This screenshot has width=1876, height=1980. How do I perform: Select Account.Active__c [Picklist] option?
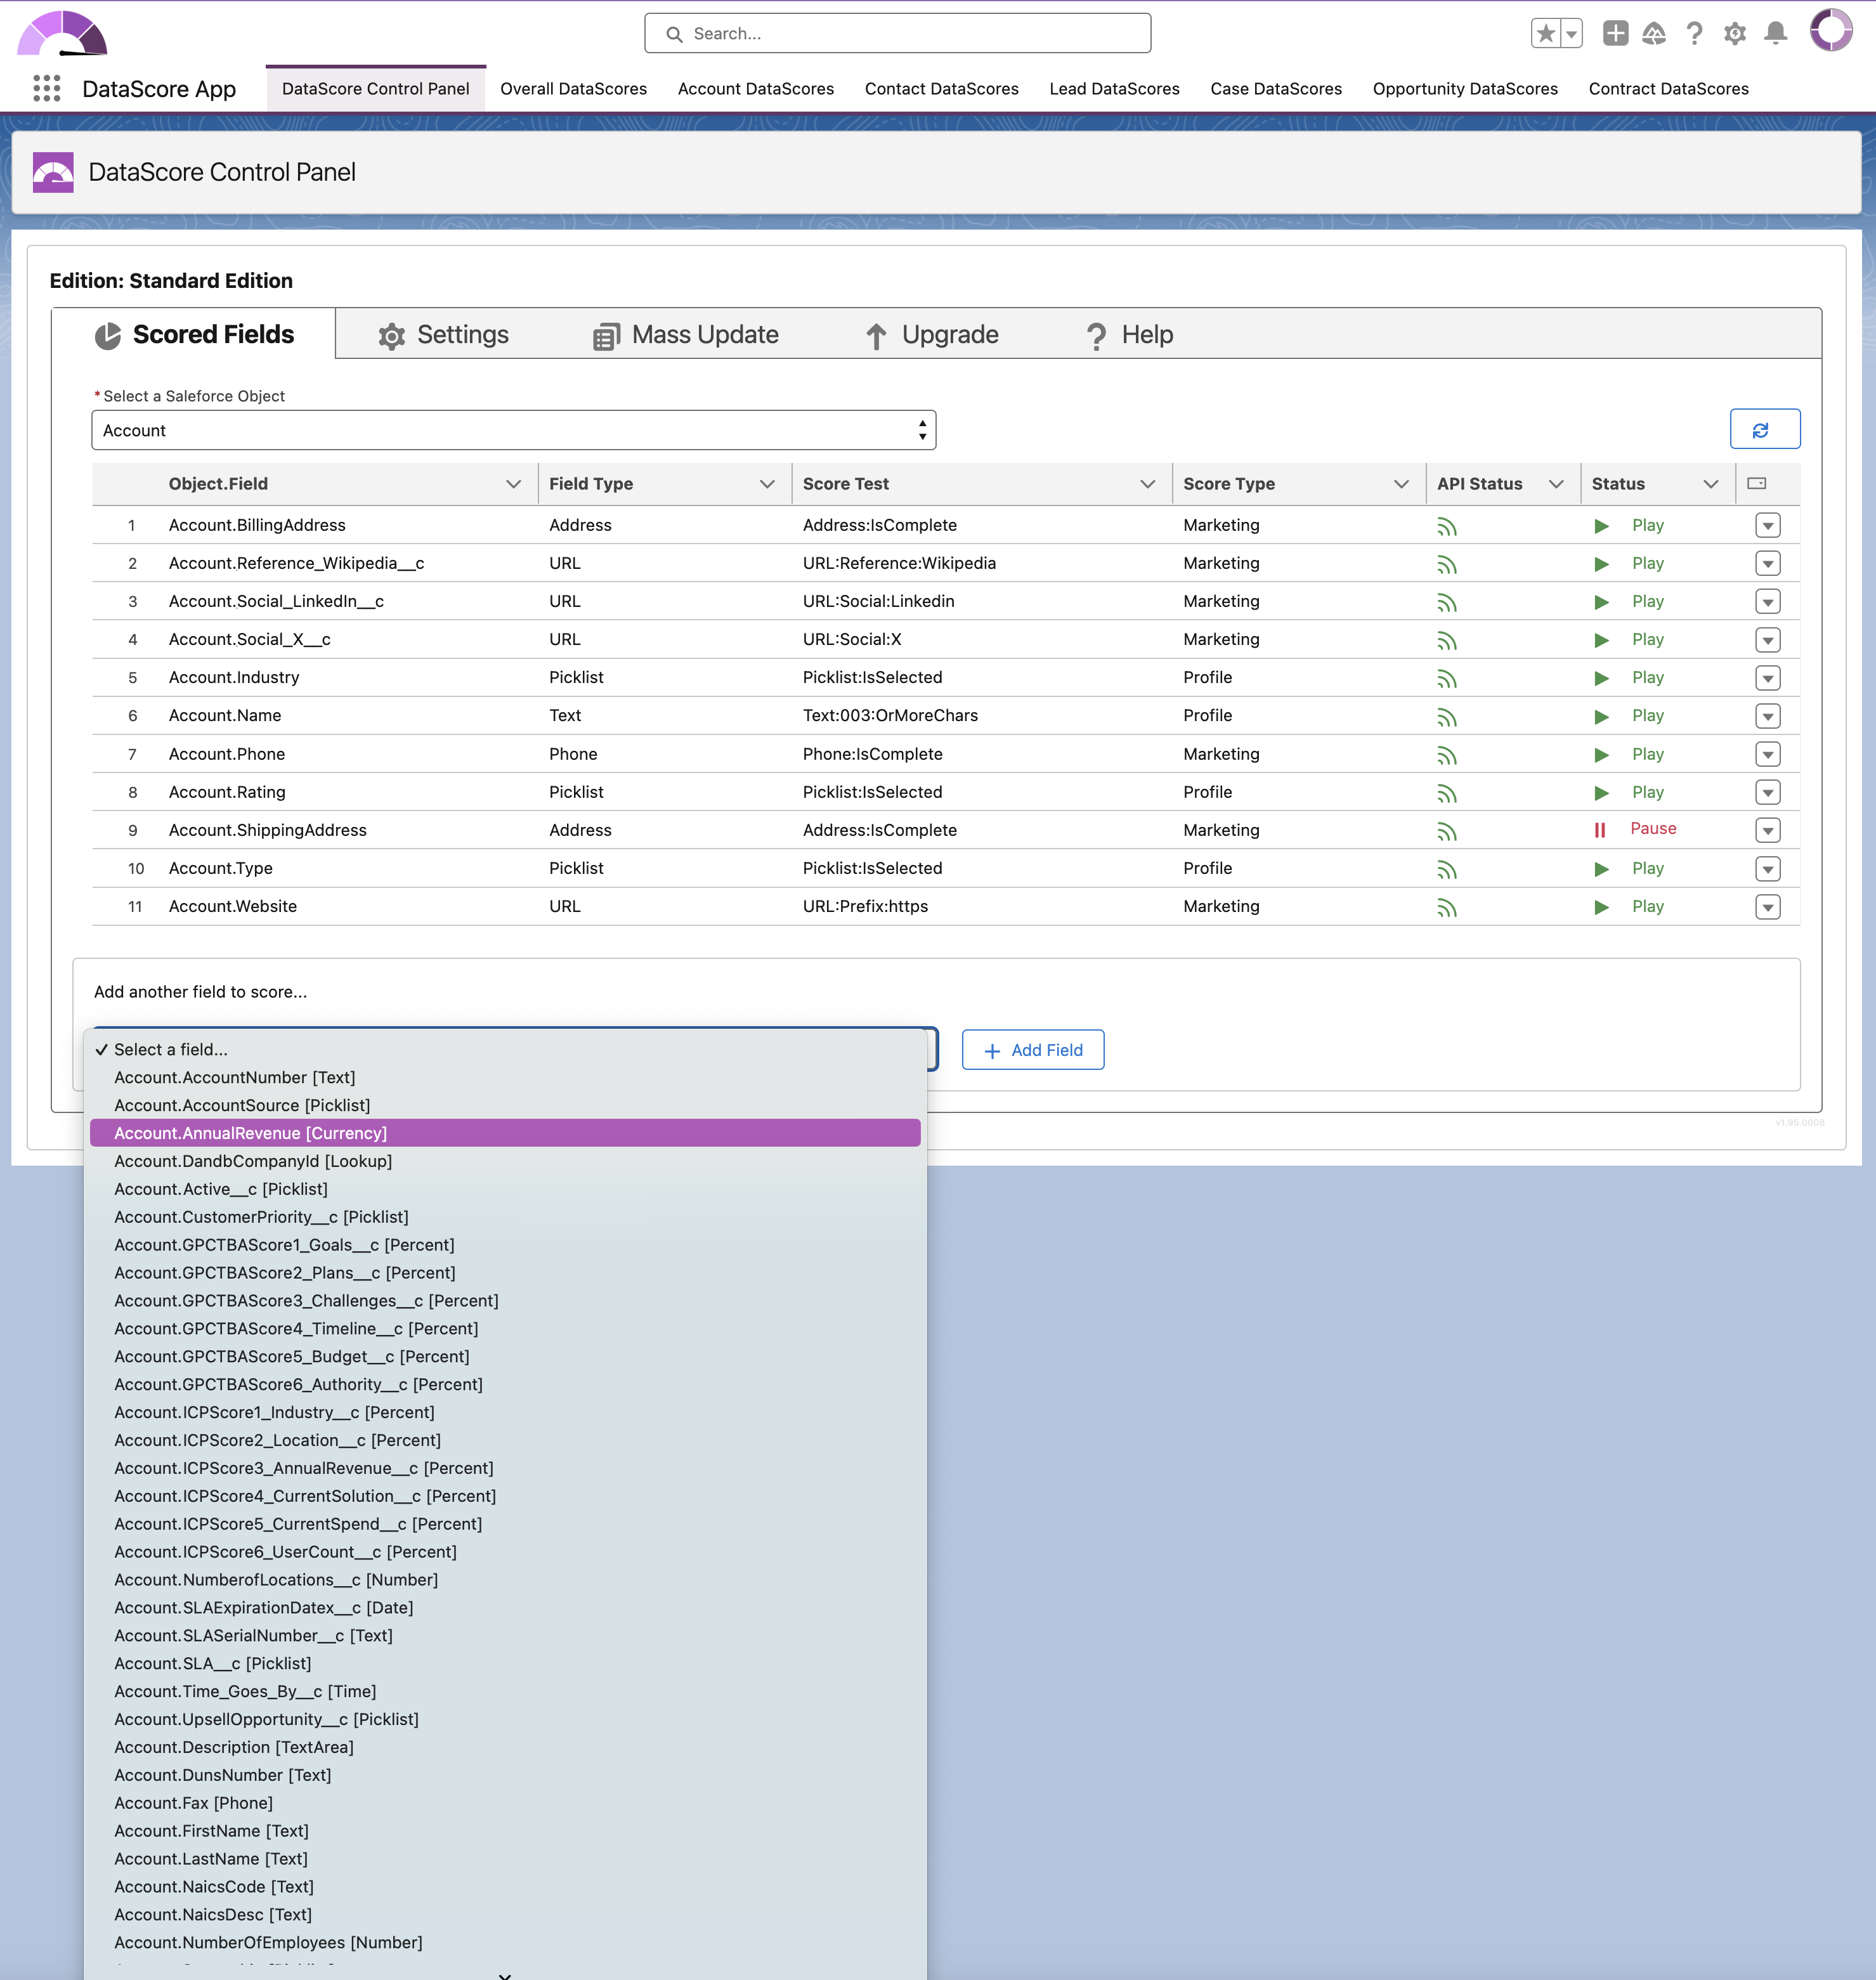click(x=505, y=1189)
